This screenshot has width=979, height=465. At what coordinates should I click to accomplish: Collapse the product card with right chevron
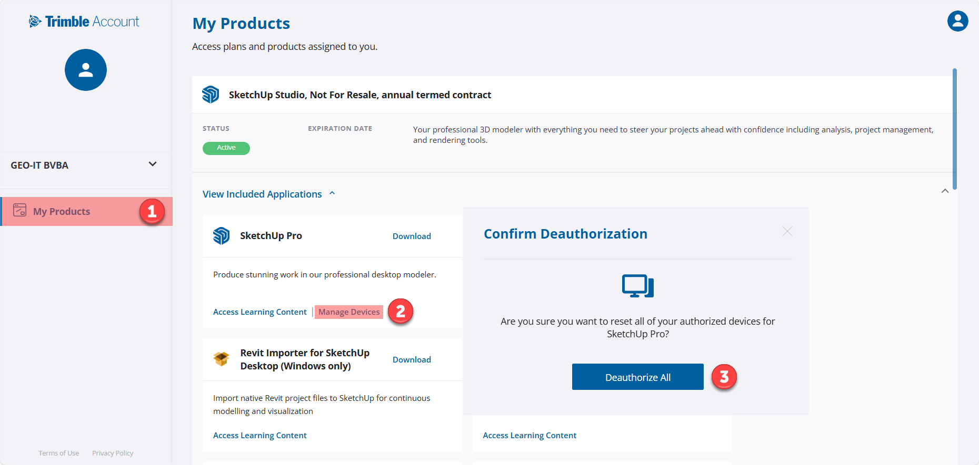point(945,191)
